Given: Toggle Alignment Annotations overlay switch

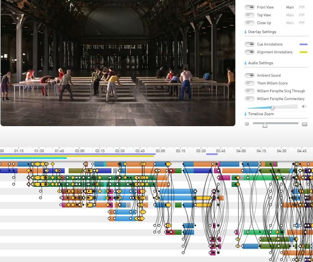Looking at the screenshot, I should click(249, 52).
